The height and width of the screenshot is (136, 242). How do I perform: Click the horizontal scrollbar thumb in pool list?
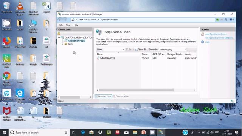pos(136,90)
